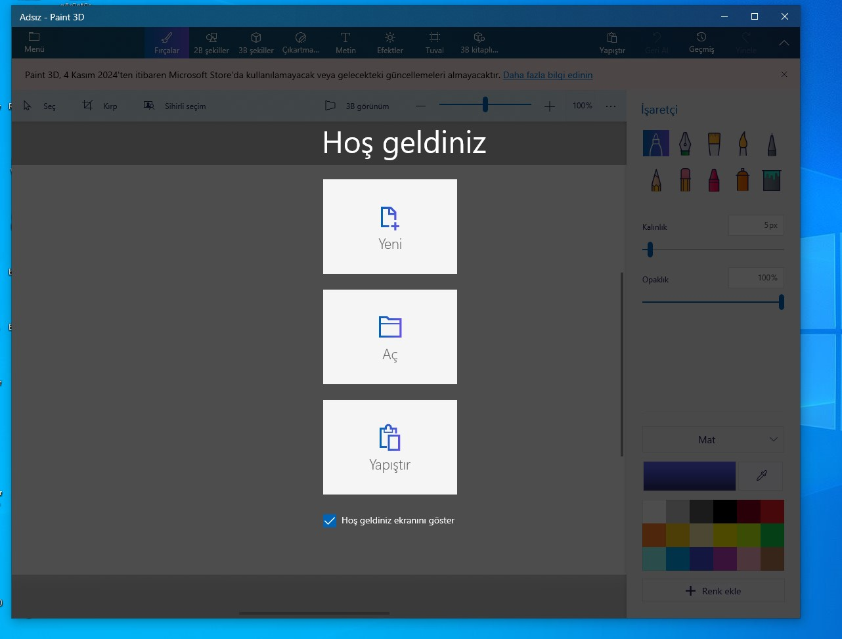
Task: Follow the Daha fazla bilgi edinin link
Action: (x=548, y=75)
